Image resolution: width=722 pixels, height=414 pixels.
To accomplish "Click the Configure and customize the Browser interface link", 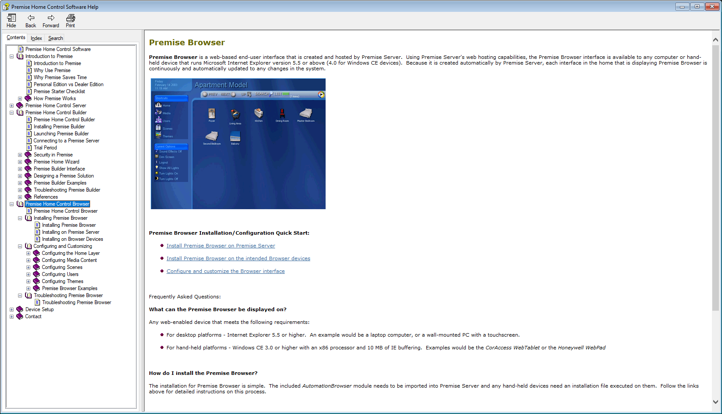I will pos(225,271).
